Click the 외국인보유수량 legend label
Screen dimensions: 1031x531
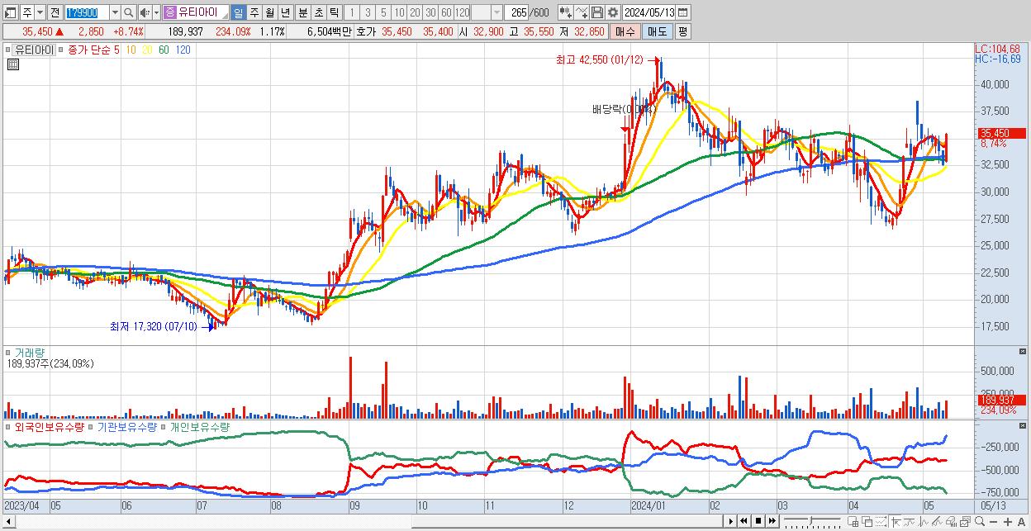coord(48,427)
